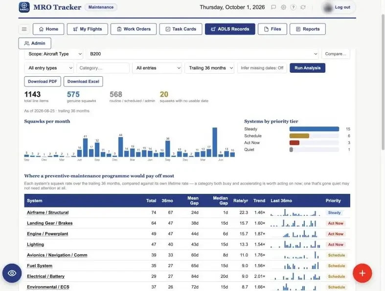Open the Fuel System link

point(40,266)
